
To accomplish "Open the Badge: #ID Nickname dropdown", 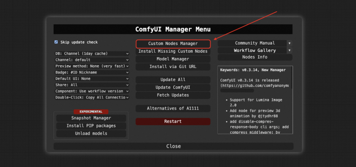I will [92, 72].
